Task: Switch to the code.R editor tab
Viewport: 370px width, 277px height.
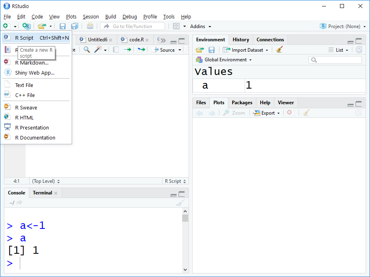Action: [x=135, y=40]
